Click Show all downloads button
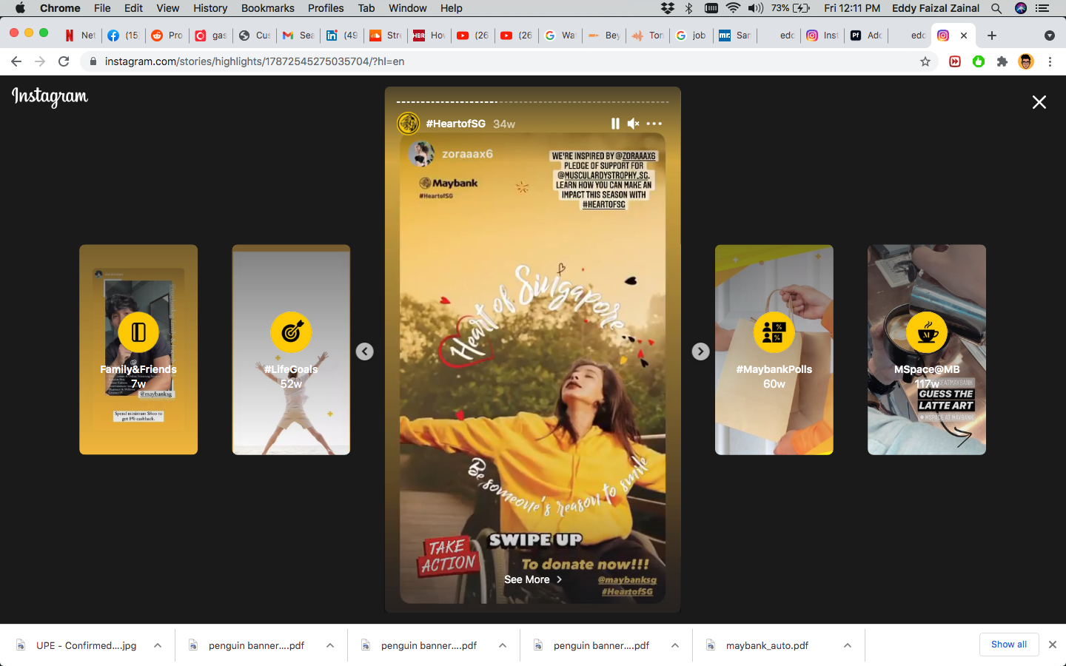 [x=1009, y=645]
